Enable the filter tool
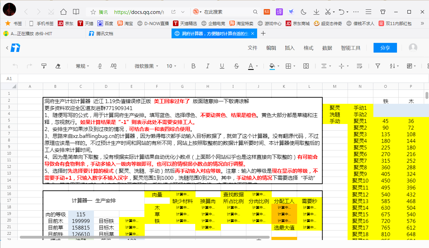Viewport: 429px width, 248px height. (378, 65)
